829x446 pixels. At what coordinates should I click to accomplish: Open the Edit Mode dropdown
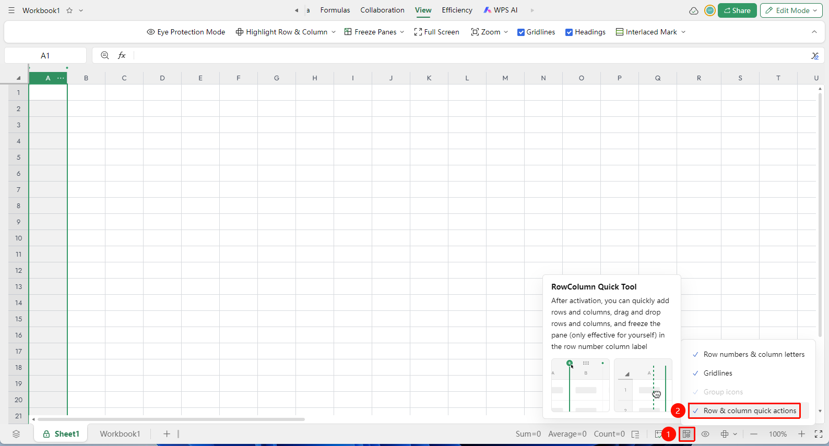(x=791, y=10)
